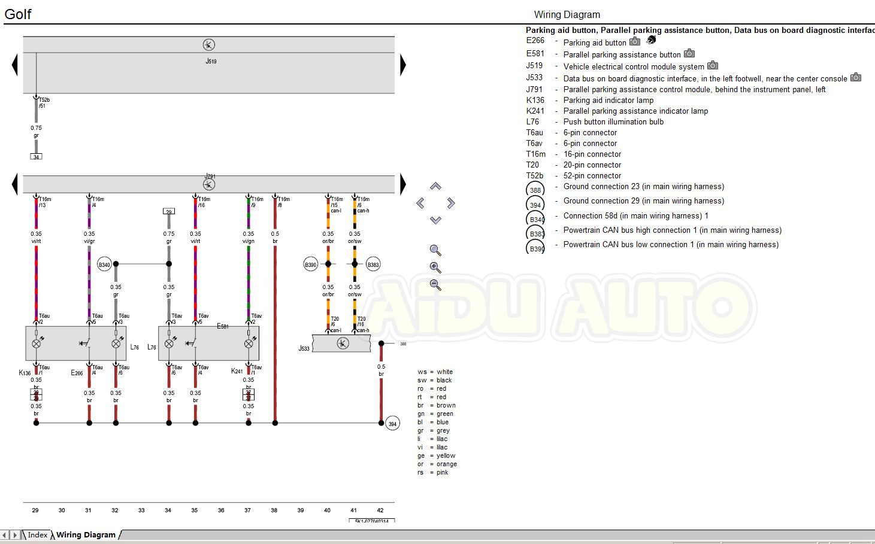875x544 pixels.
Task: Click the T20 20-pin connector entry
Action: pos(574,165)
